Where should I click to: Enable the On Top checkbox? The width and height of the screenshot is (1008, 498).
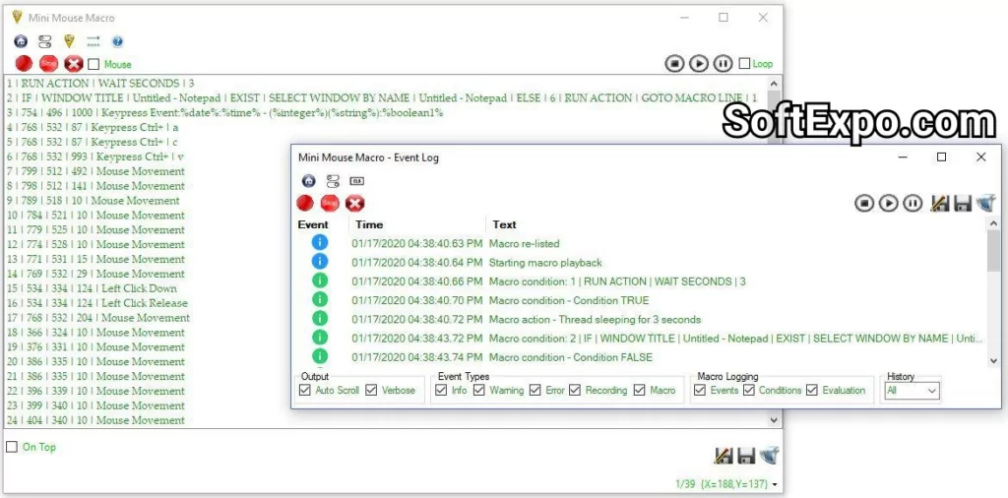click(x=12, y=447)
